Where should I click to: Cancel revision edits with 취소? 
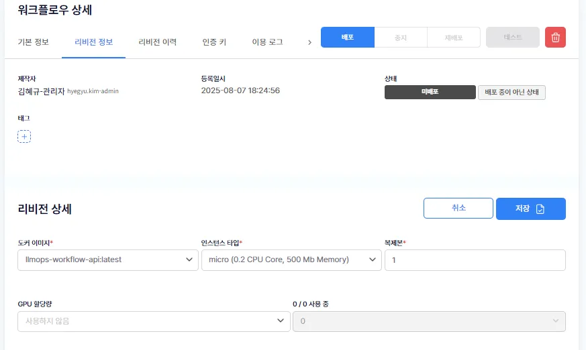[458, 209]
